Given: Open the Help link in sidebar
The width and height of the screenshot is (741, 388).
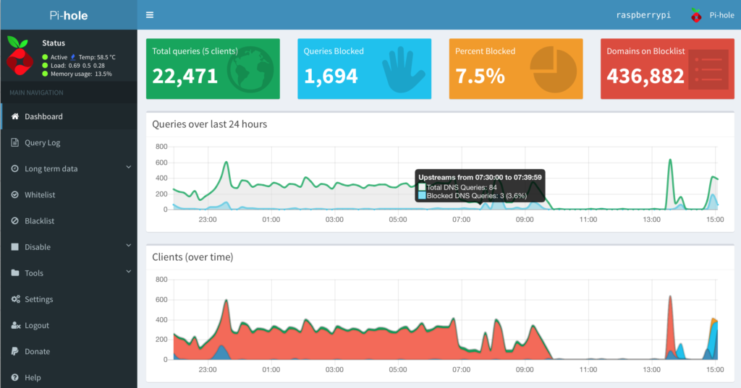Looking at the screenshot, I should click(69, 377).
